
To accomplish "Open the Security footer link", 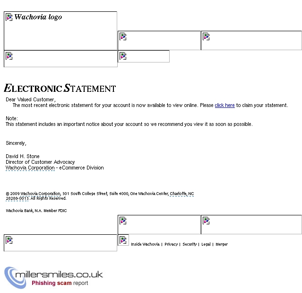I will 190,244.
